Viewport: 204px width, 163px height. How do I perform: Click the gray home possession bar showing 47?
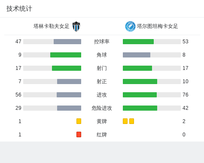coord(67,42)
